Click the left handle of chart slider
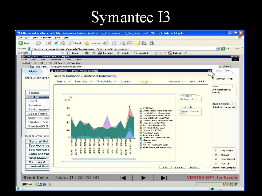Image resolution: width=262 pixels, height=196 pixels. (x=72, y=159)
